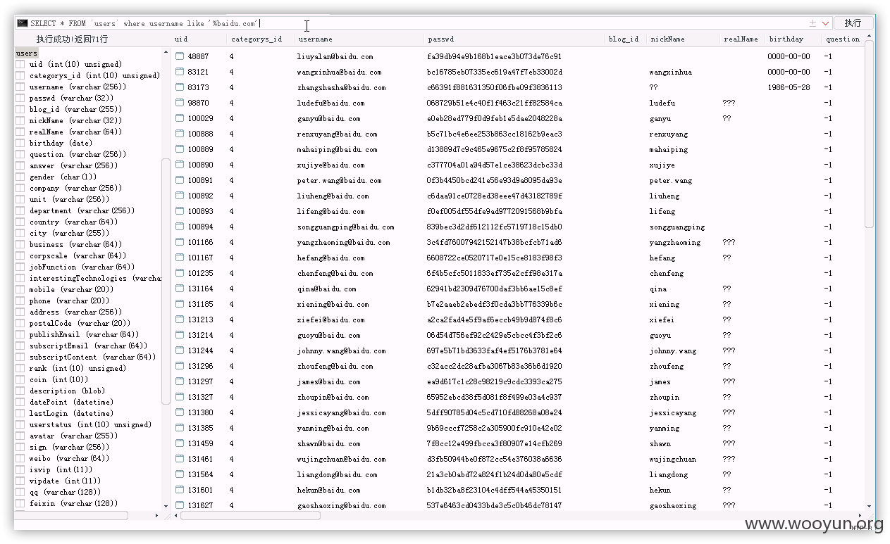Click the row icon for uid 131627

[x=180, y=505]
